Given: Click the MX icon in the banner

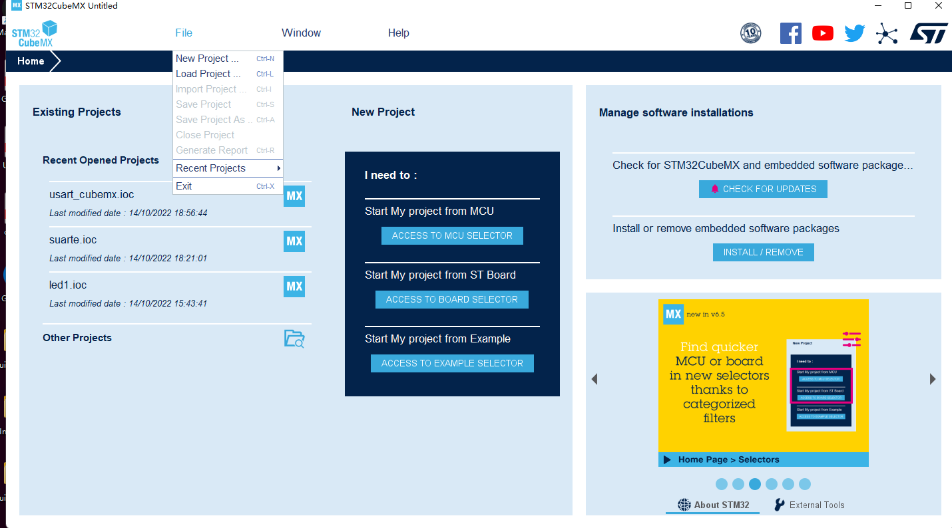Looking at the screenshot, I should (673, 314).
